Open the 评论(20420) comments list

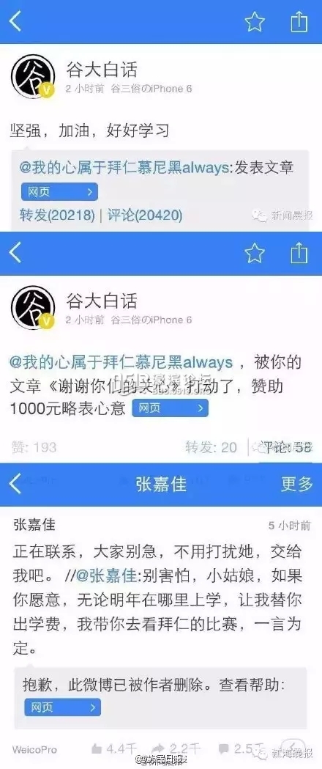click(x=145, y=214)
